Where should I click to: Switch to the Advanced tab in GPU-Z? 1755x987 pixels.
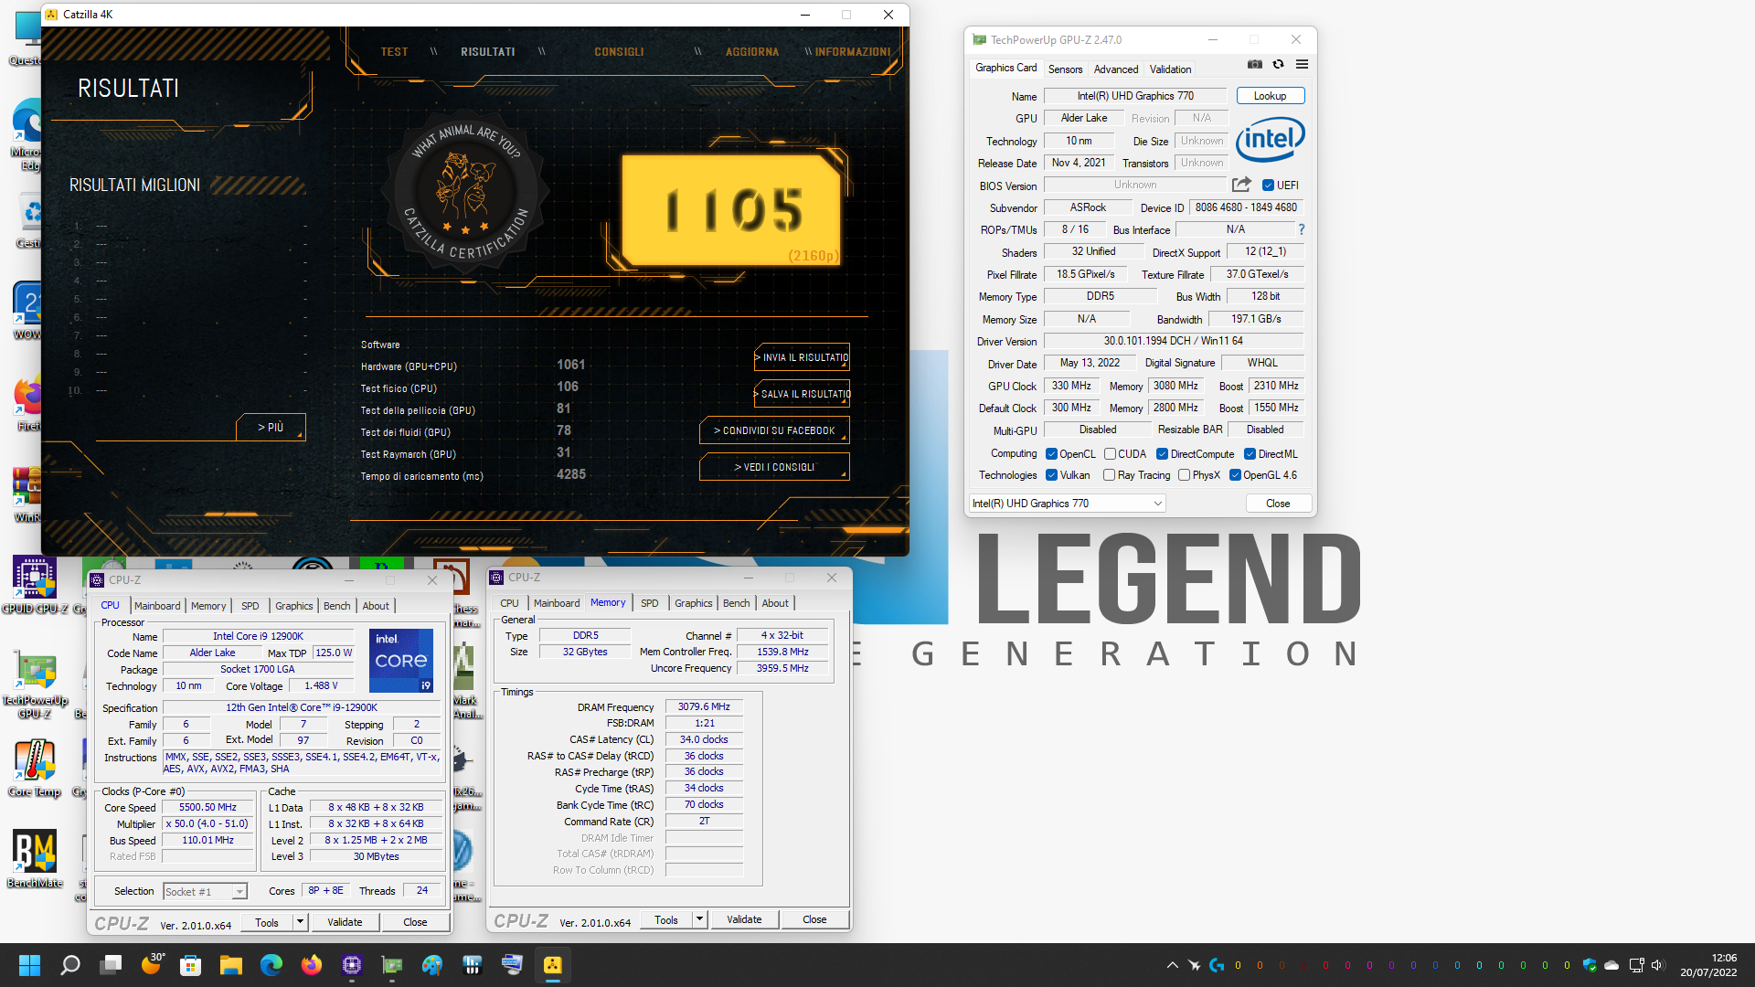(x=1116, y=69)
